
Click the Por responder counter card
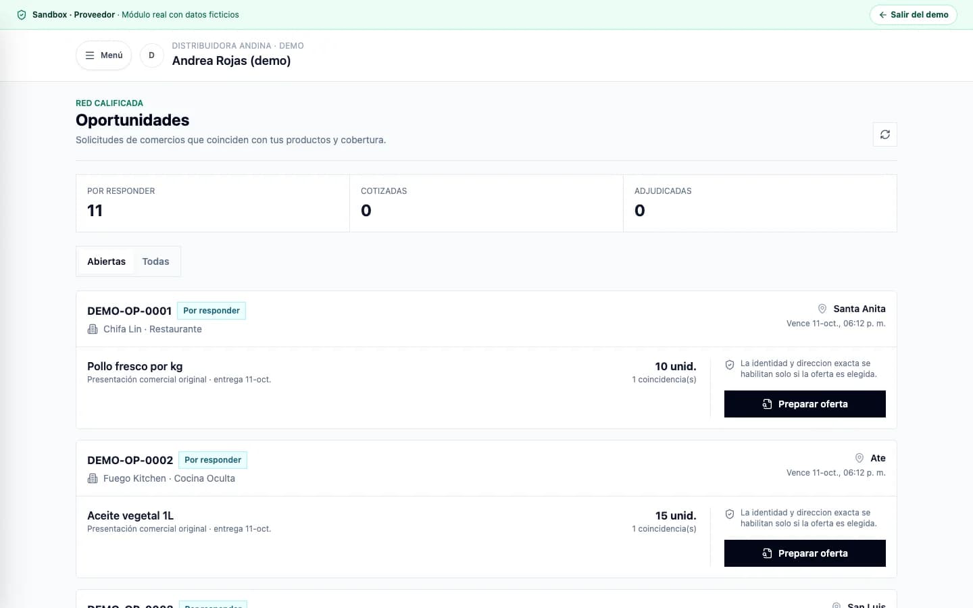[213, 203]
